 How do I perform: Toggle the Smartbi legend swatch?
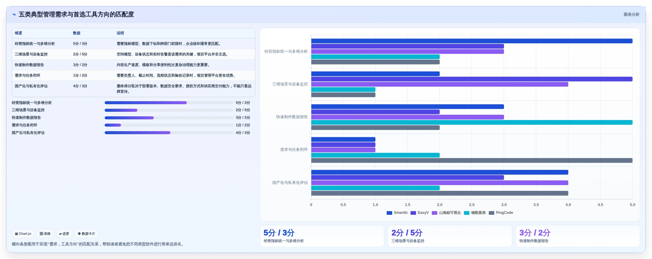pos(389,213)
